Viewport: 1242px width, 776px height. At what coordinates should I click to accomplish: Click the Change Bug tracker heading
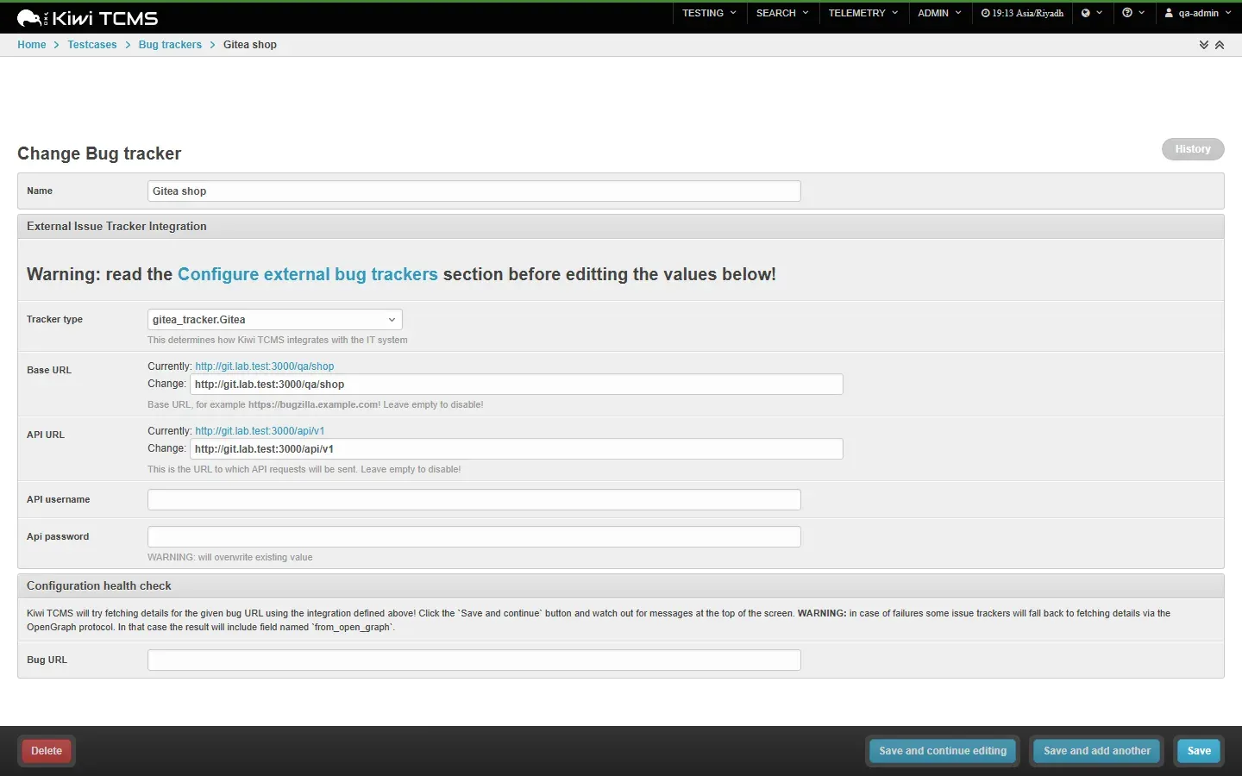pos(99,153)
